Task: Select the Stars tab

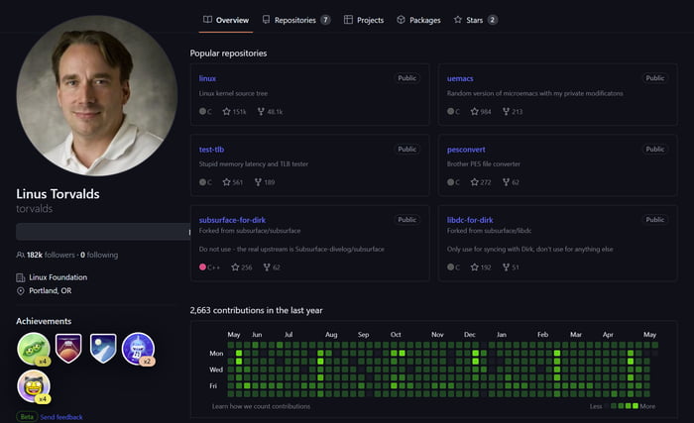Action: [476, 19]
